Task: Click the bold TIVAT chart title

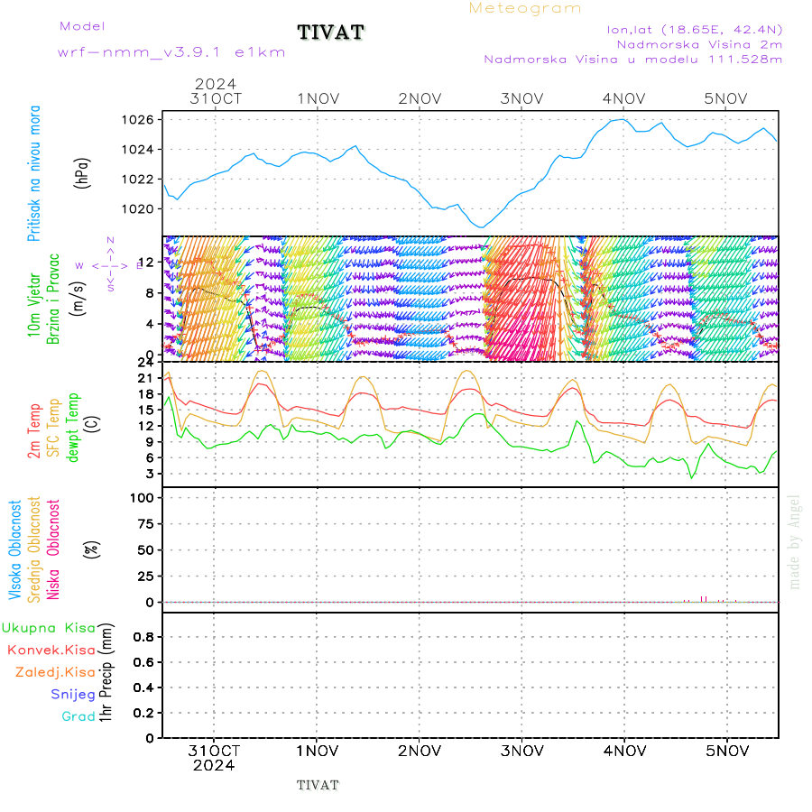Action: [331, 32]
